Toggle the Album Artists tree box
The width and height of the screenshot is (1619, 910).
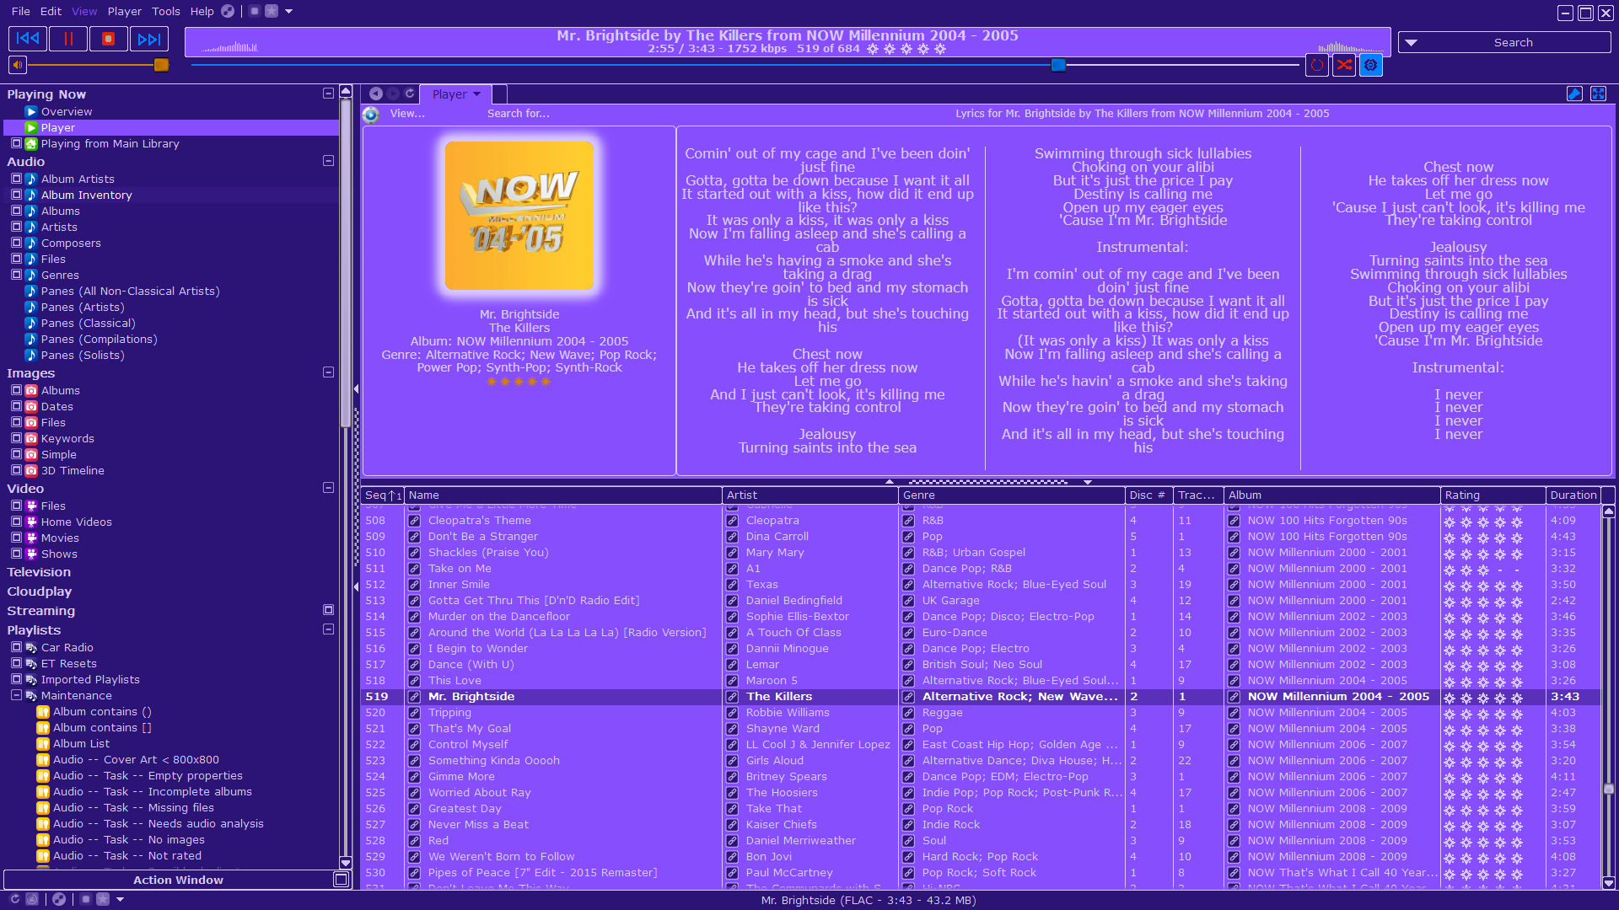(16, 179)
